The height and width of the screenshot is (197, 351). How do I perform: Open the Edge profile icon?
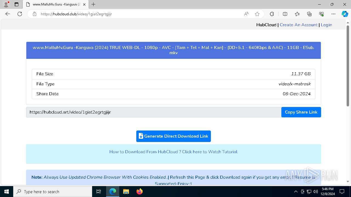pyautogui.click(x=6, y=4)
